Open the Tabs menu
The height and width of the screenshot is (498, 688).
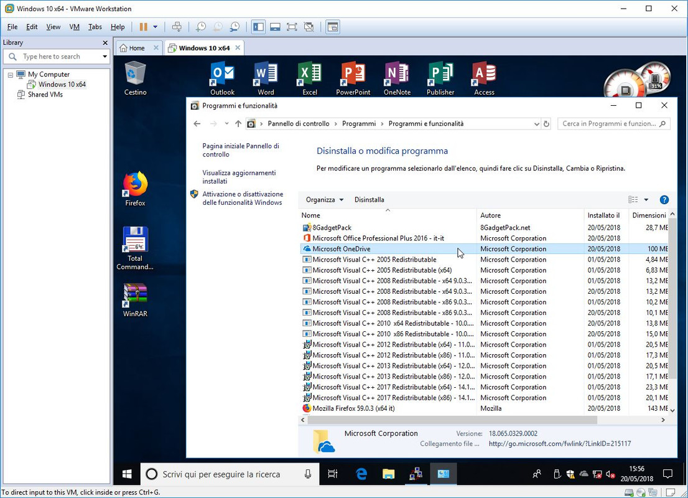[95, 27]
